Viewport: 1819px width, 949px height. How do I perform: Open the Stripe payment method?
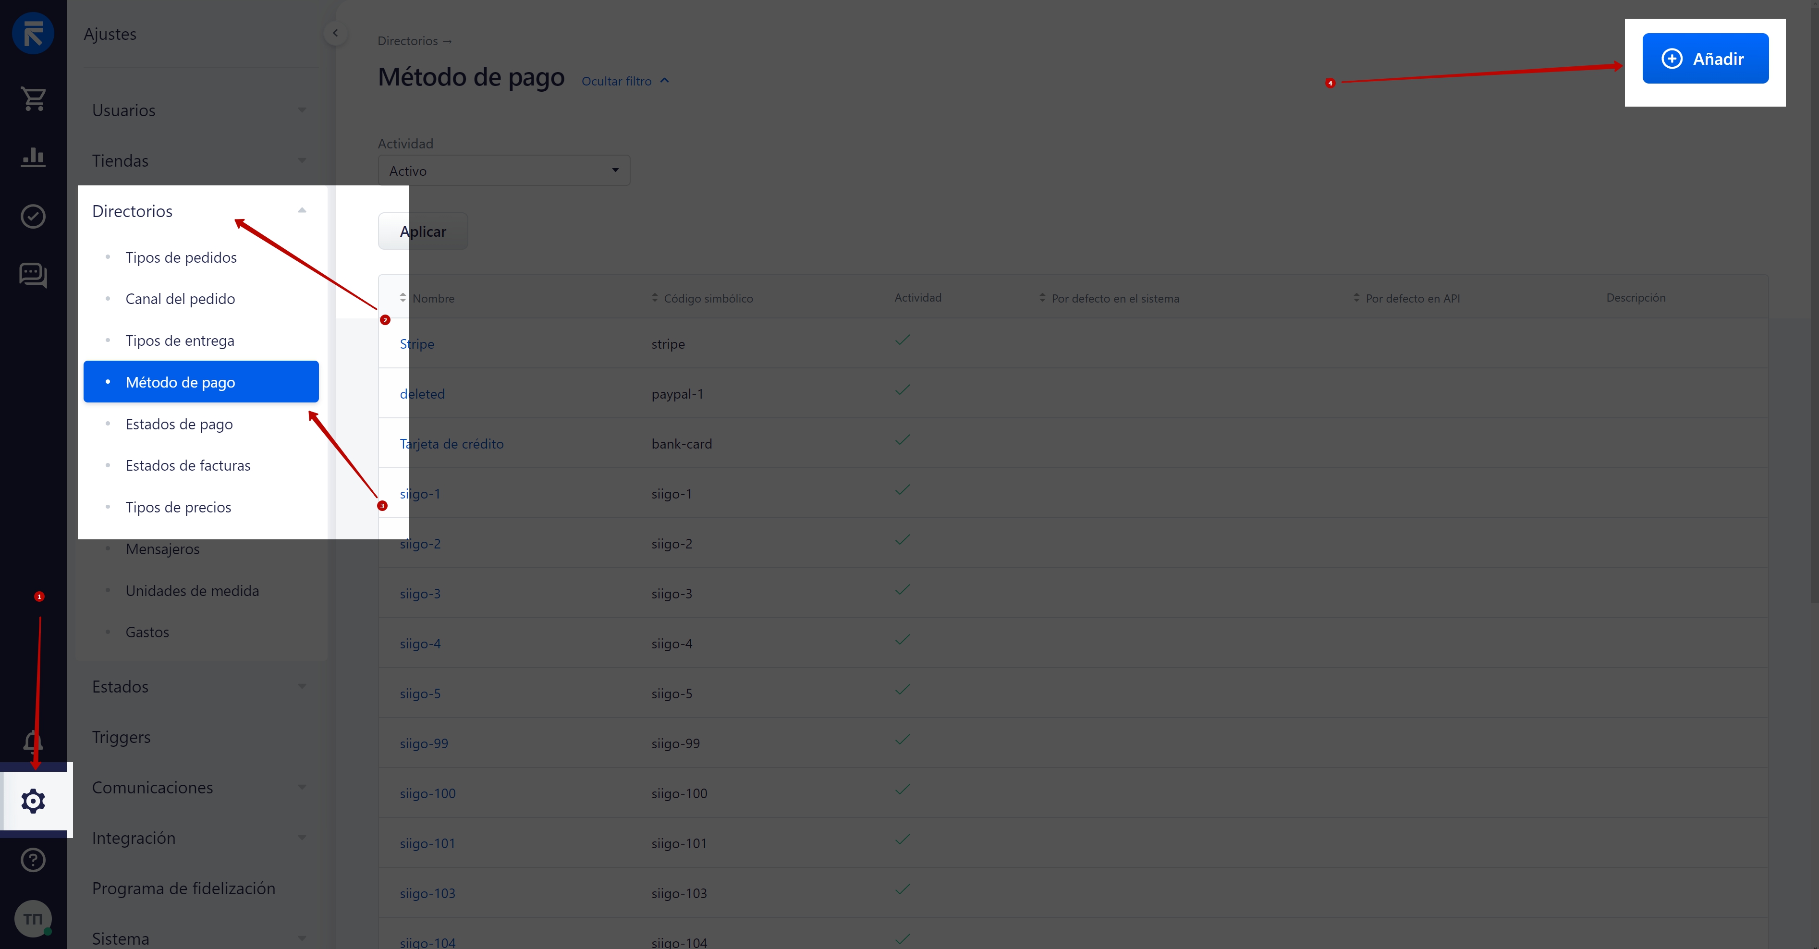click(x=416, y=344)
